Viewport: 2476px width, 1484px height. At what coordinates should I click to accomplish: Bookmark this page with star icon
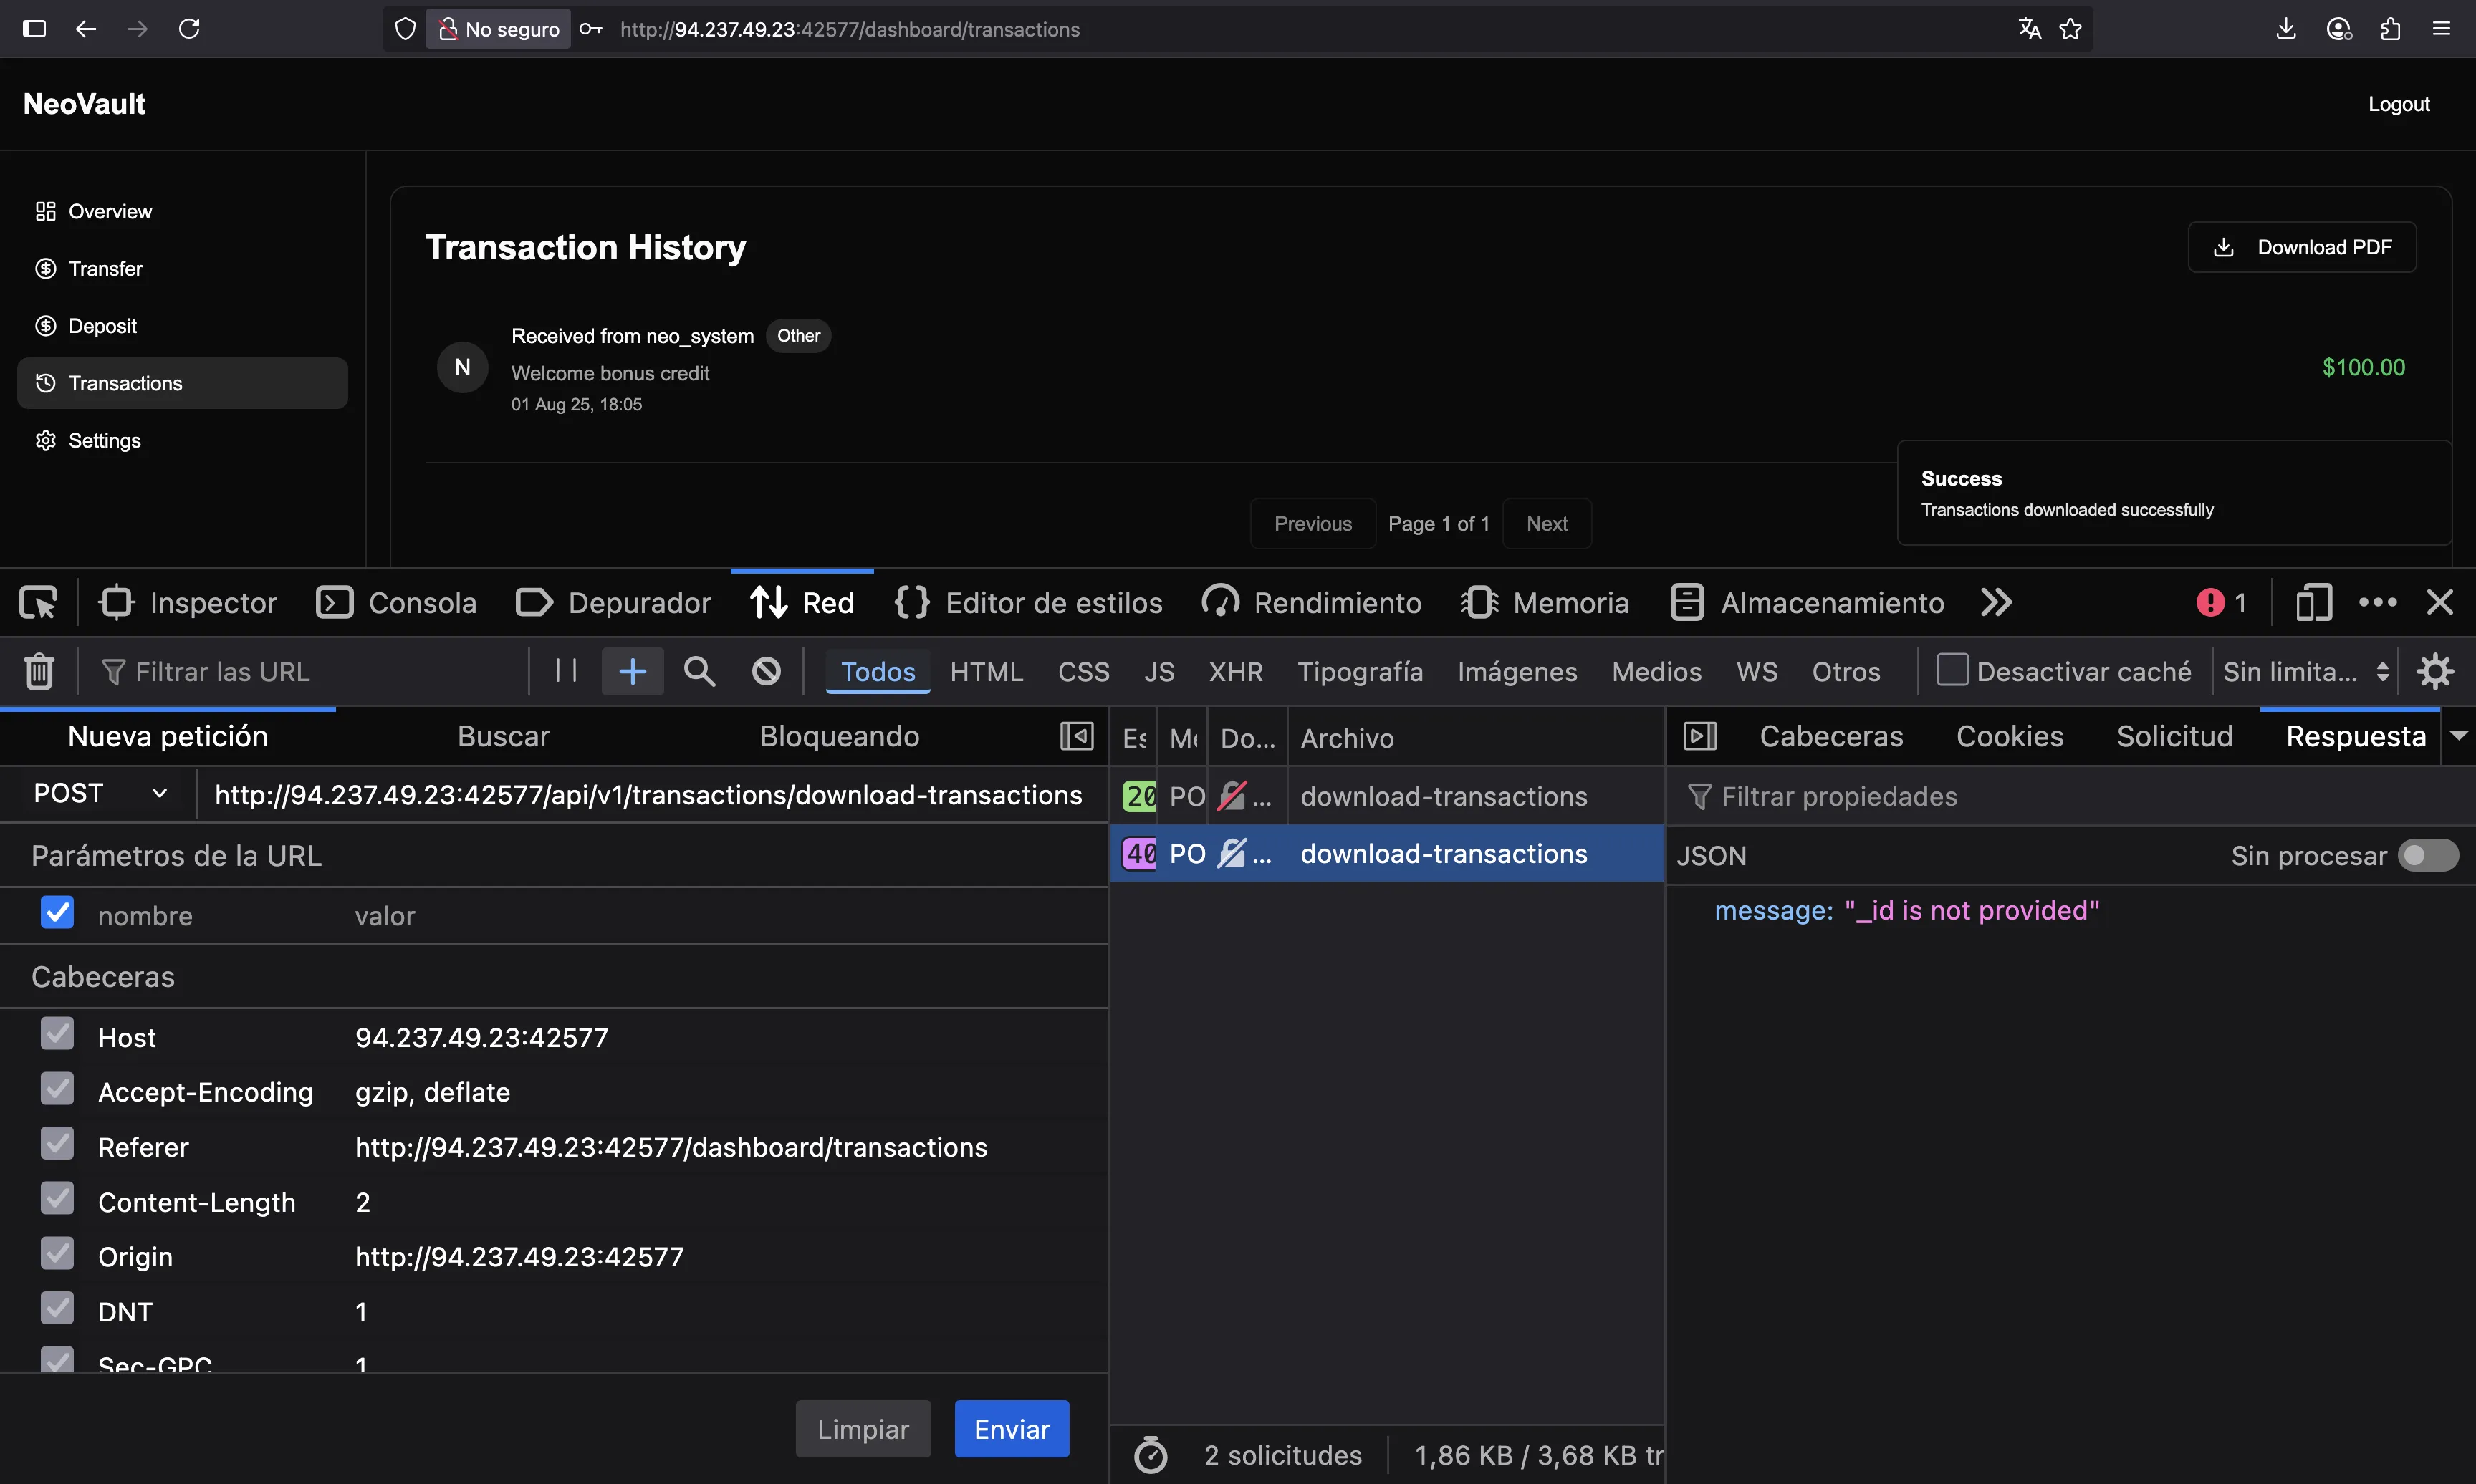tap(2071, 29)
